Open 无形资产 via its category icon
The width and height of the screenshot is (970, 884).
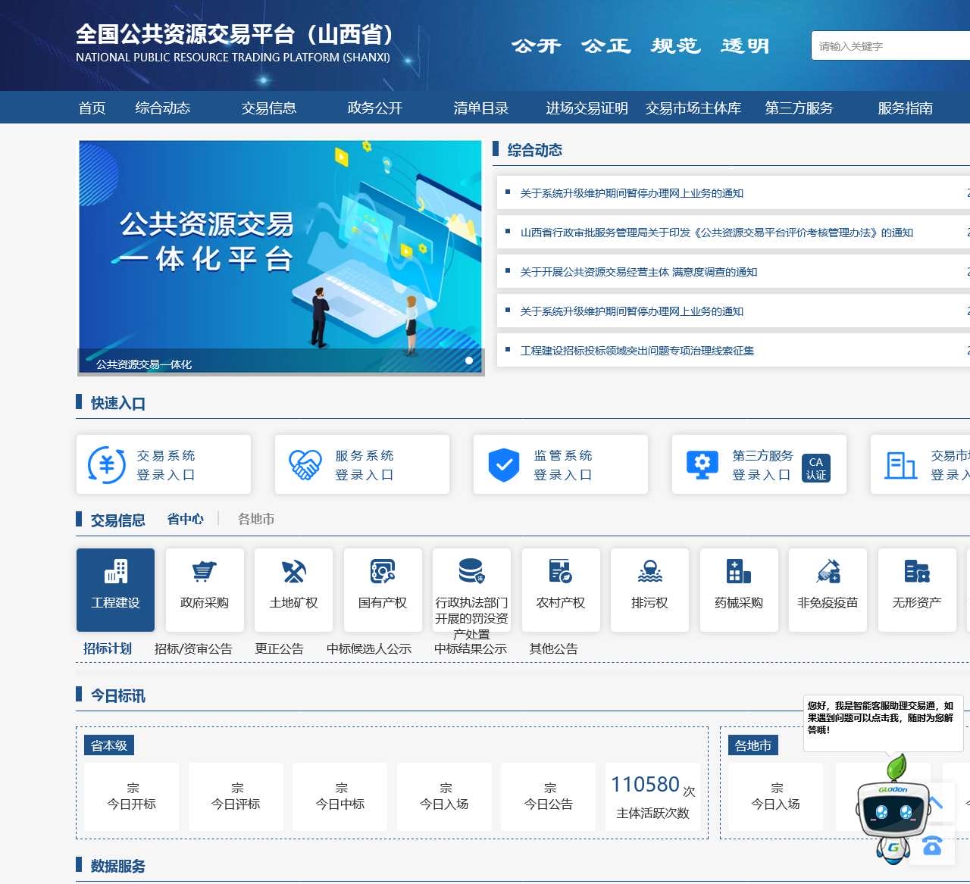(917, 572)
